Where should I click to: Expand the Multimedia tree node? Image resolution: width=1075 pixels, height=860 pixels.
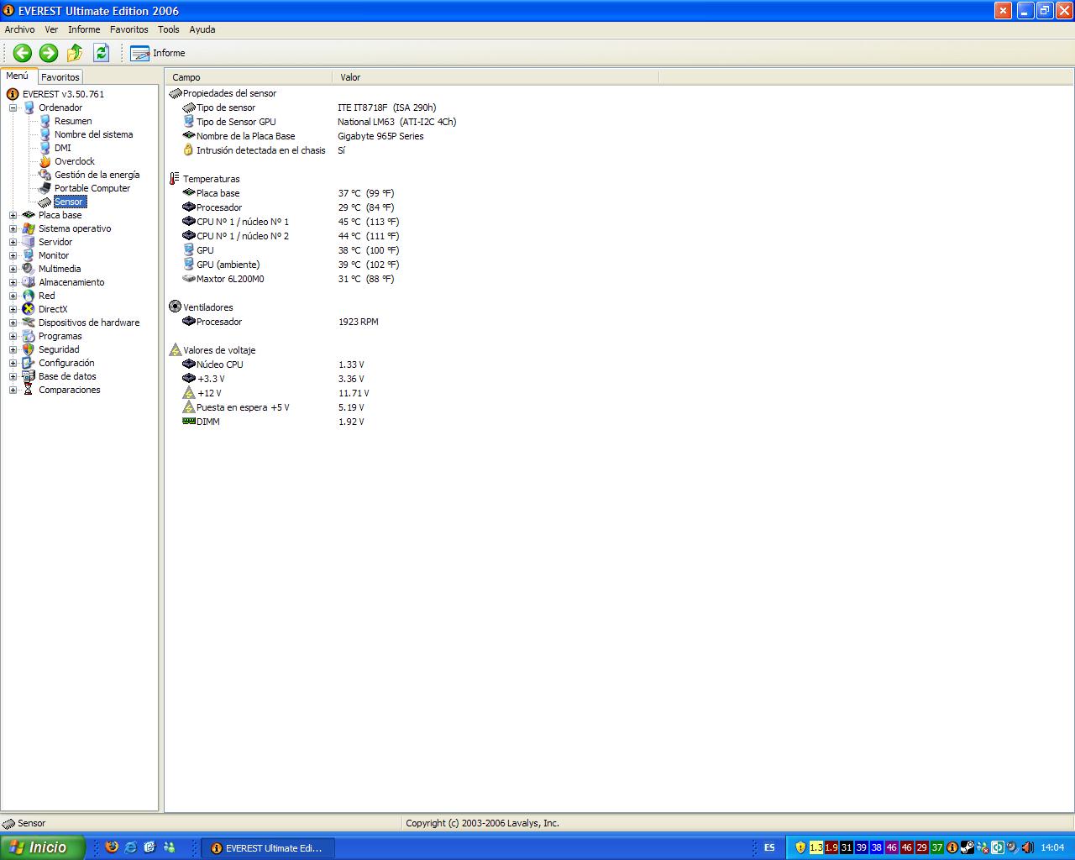point(13,269)
